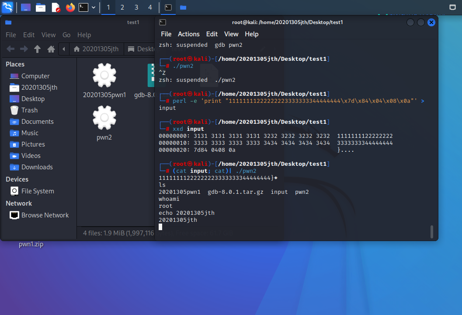Click the screen icon in the panel's far right
The image size is (462, 315).
[x=452, y=7]
